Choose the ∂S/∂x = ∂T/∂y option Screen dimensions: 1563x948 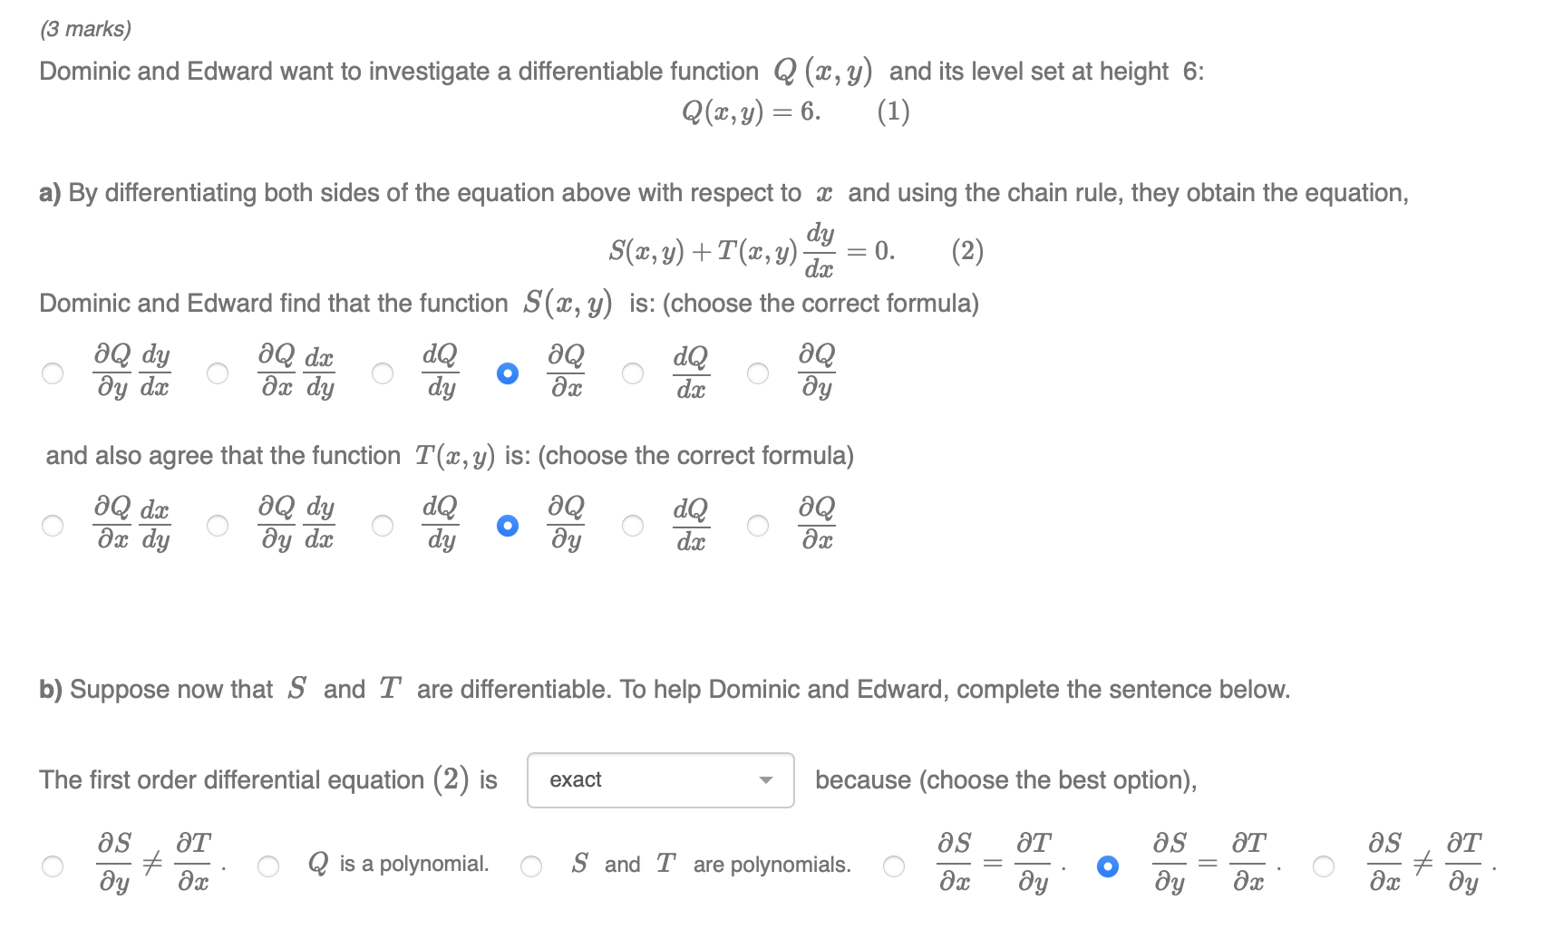[893, 866]
